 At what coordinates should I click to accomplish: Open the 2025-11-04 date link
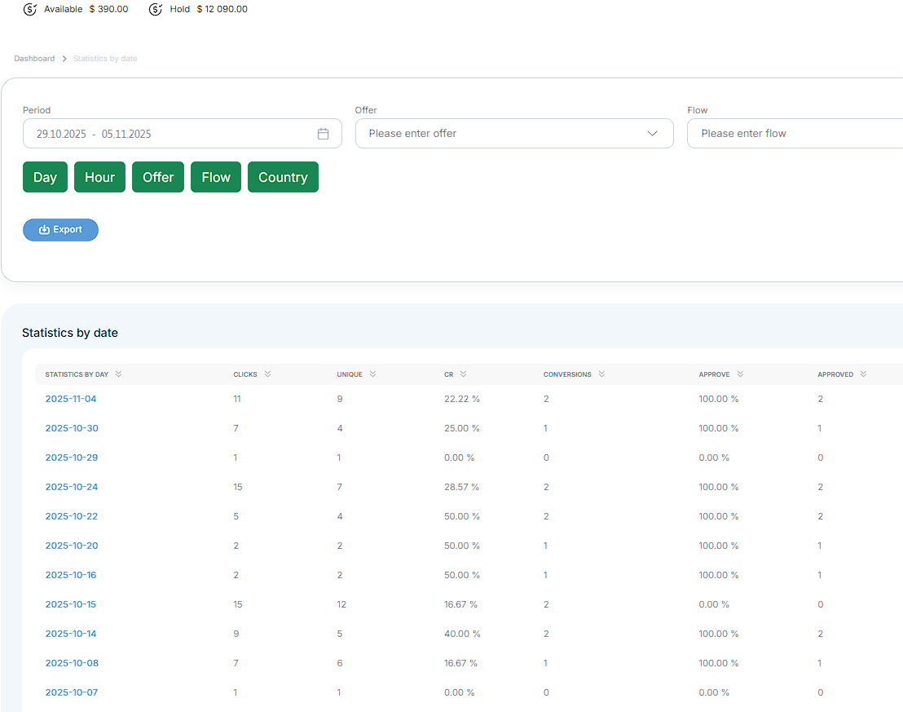tap(71, 399)
